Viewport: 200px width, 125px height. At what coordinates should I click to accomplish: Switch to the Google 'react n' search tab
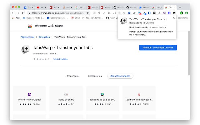[x=80, y=7]
